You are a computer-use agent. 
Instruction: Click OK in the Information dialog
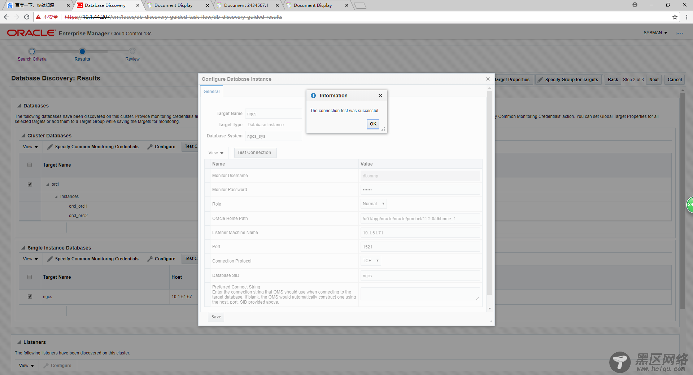pyautogui.click(x=373, y=124)
